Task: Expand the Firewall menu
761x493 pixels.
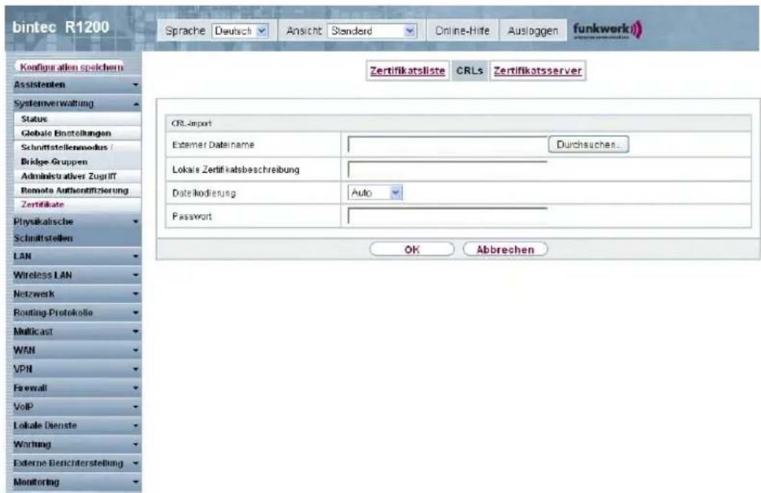Action: 76,388
